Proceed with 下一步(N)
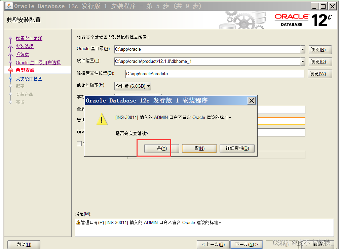 click(x=247, y=245)
